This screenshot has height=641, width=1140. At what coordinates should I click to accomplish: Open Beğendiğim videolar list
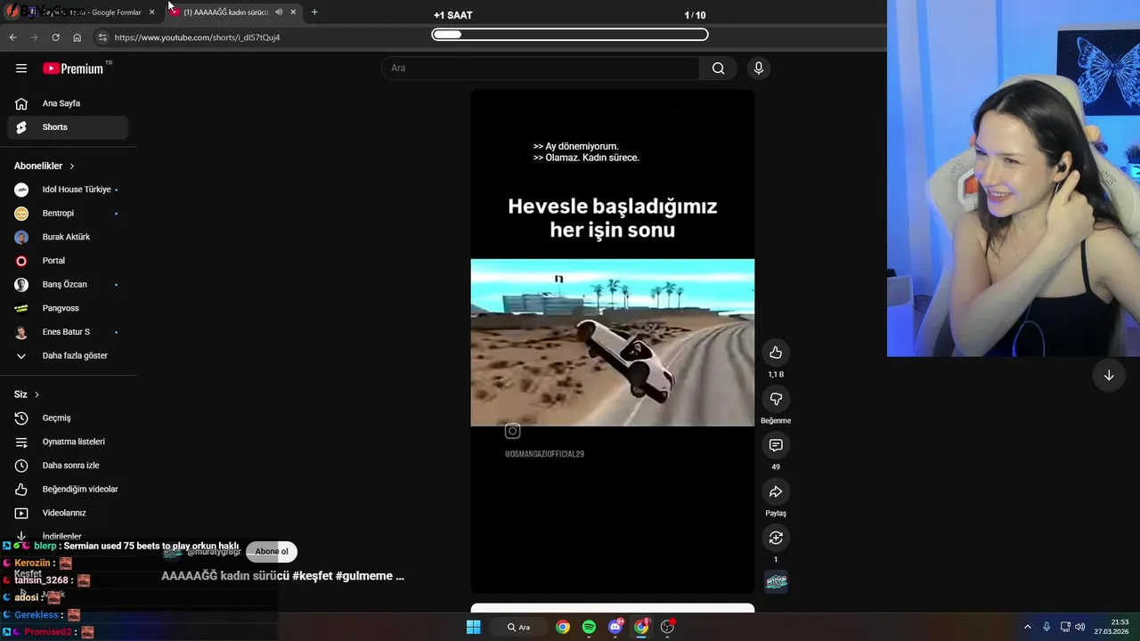(68, 490)
